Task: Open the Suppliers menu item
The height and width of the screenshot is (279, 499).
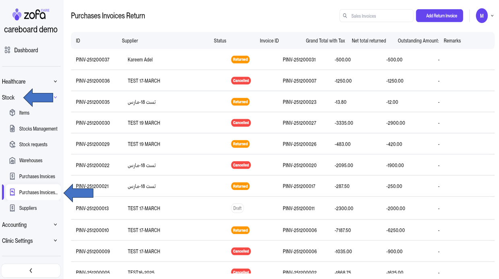Action: tap(28, 208)
